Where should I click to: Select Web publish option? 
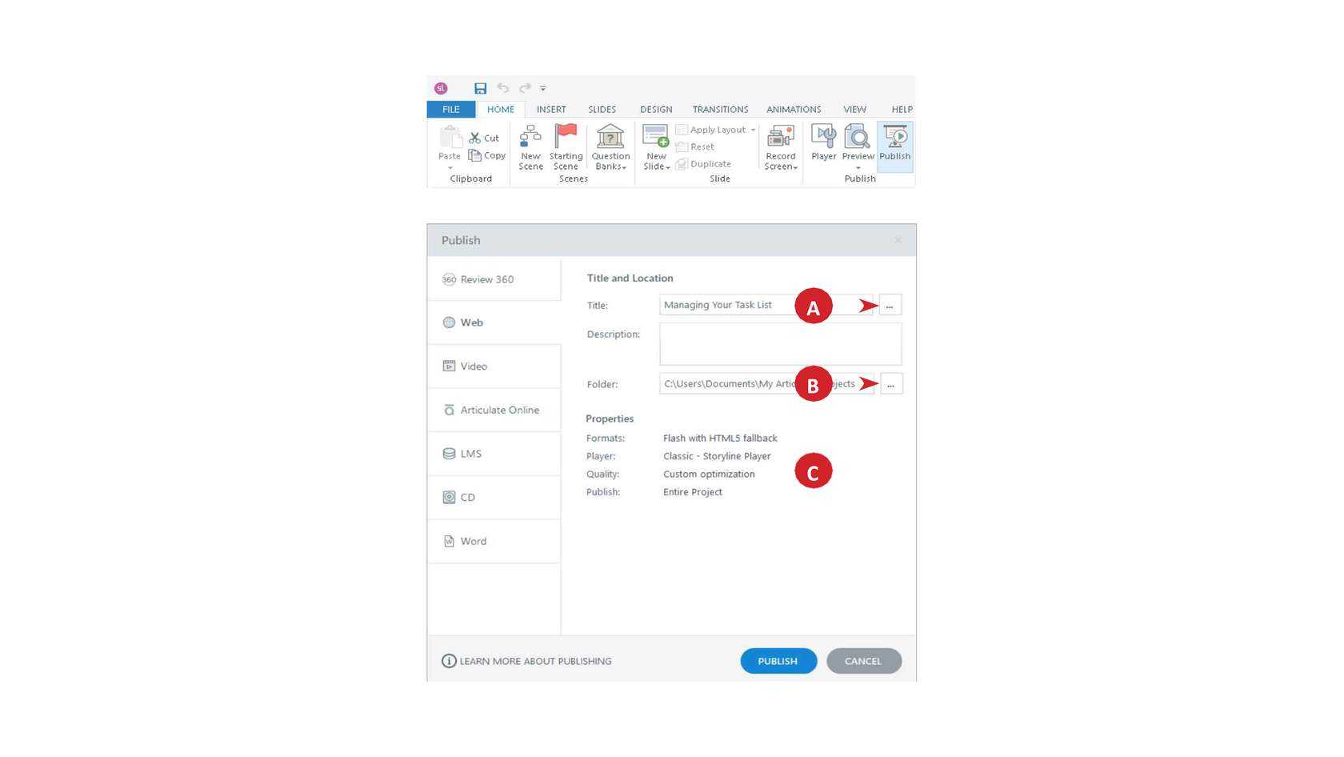494,322
